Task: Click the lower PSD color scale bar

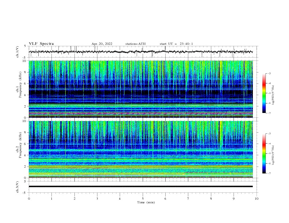Action: click(264, 153)
